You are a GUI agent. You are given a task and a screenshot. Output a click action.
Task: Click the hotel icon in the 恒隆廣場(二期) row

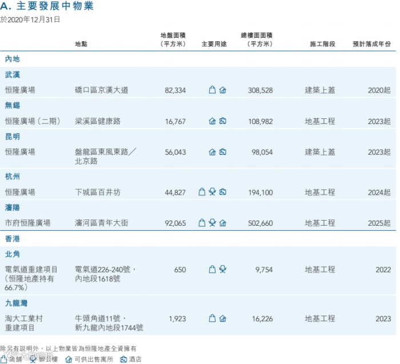(x=223, y=121)
